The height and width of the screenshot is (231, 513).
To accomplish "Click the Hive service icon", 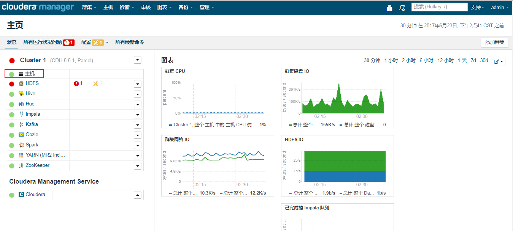I will coord(21,94).
